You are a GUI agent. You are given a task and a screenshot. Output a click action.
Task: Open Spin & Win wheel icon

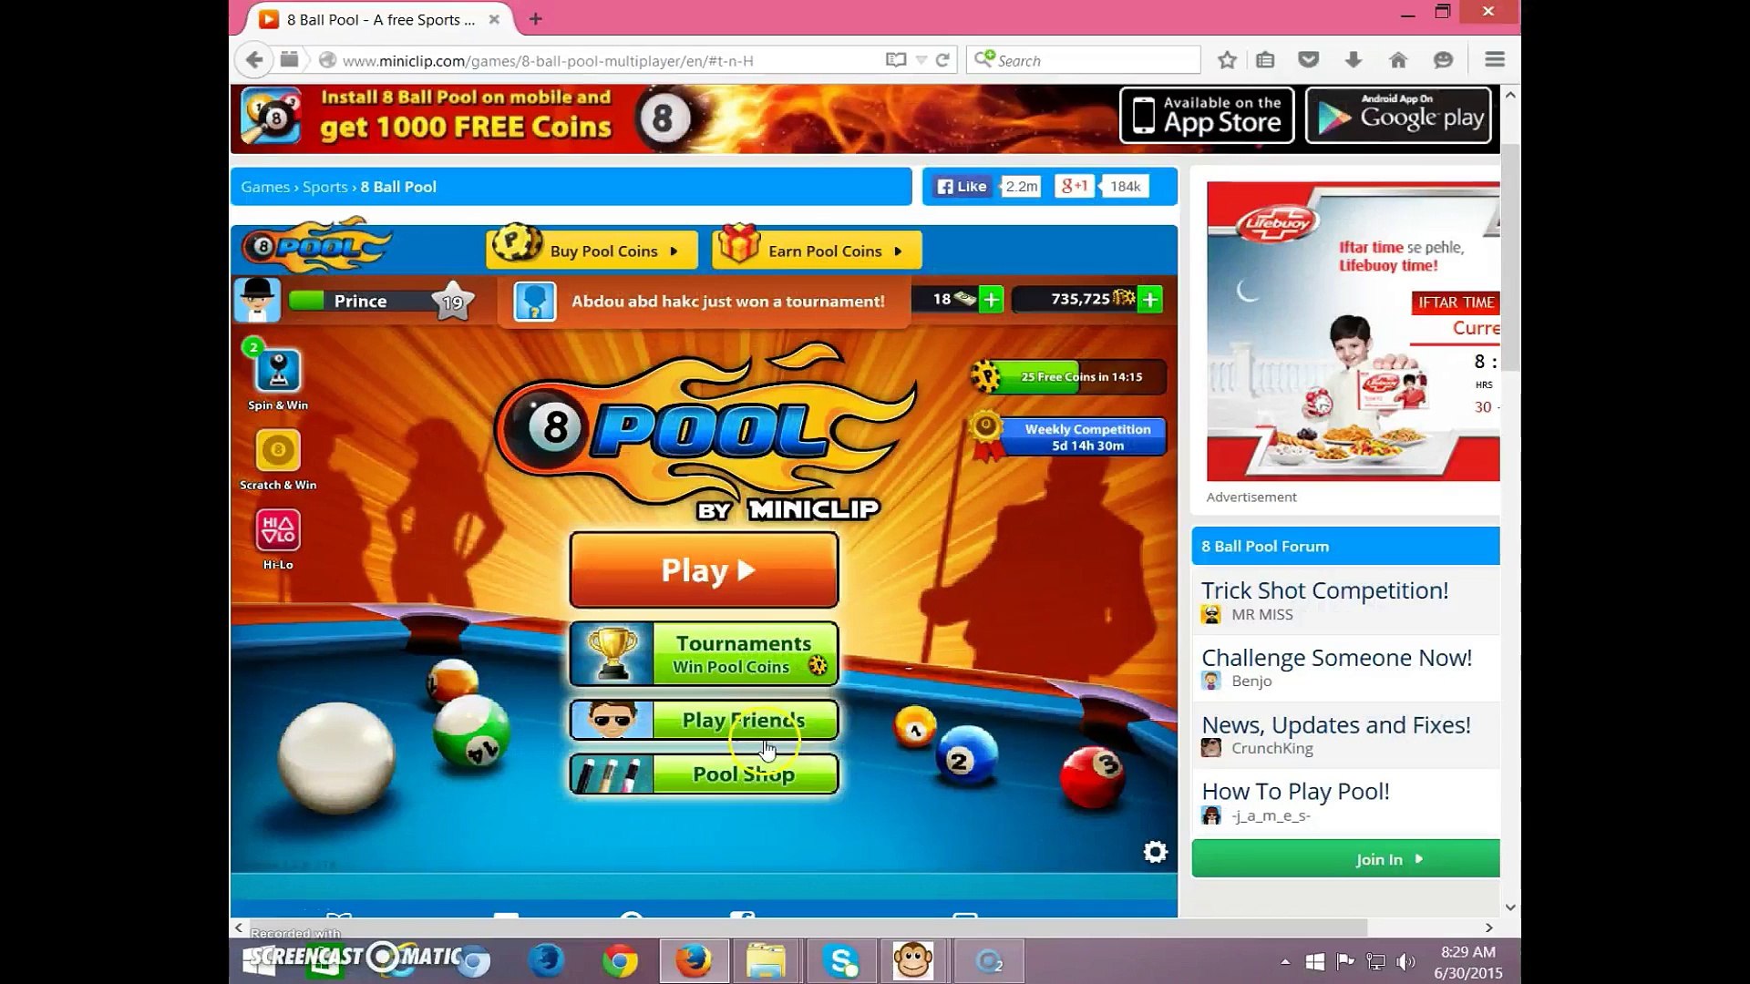(278, 372)
